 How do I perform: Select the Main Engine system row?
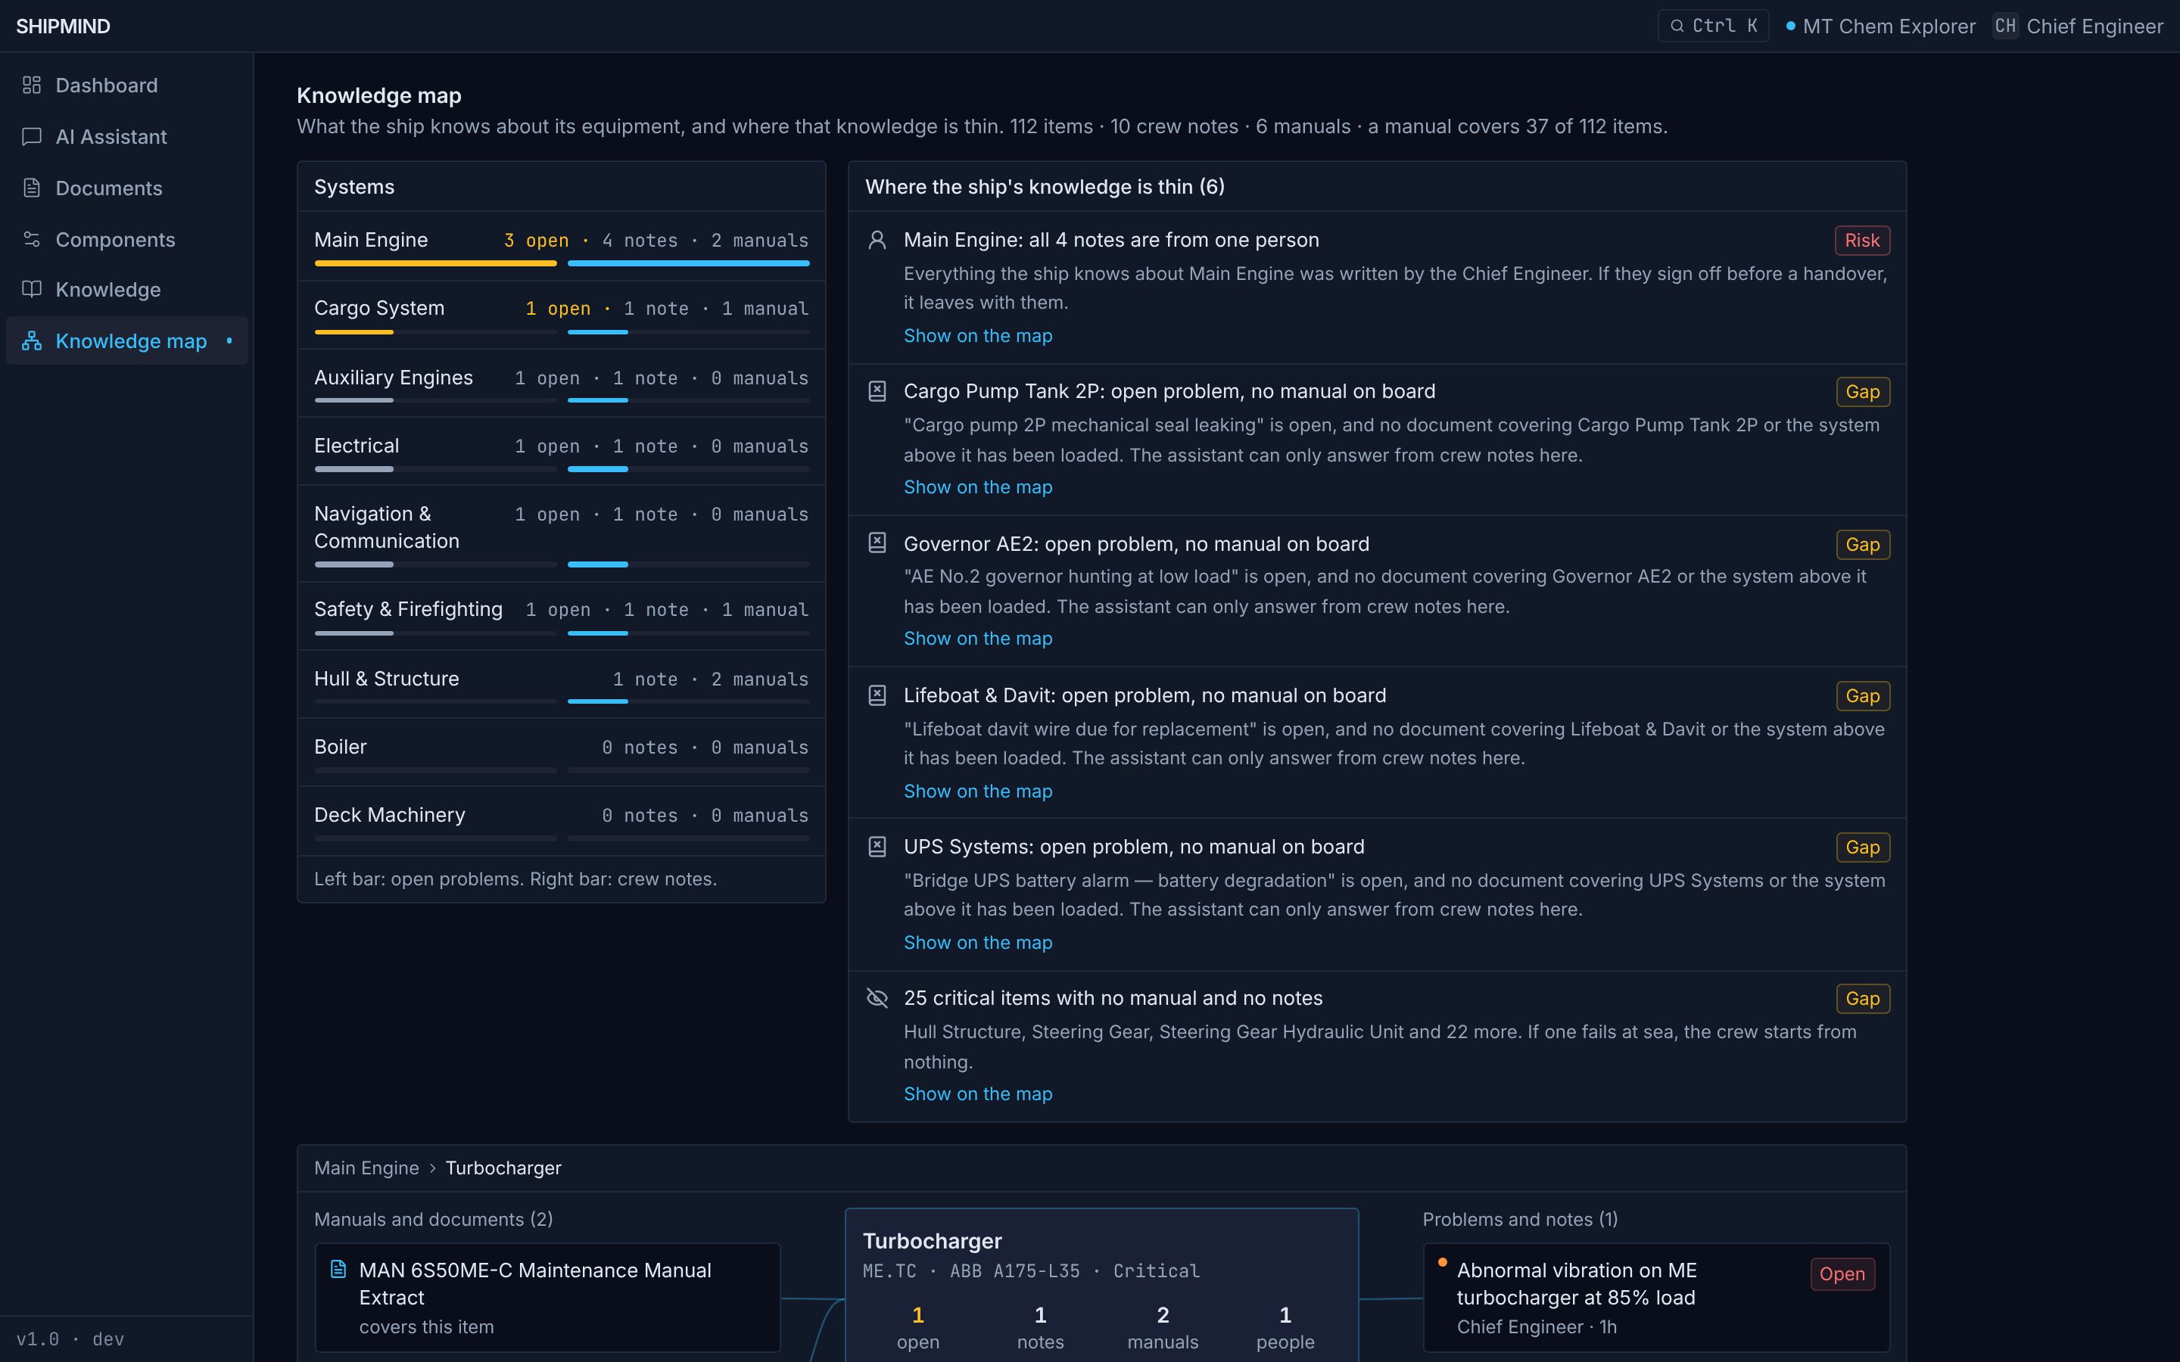[x=561, y=246]
